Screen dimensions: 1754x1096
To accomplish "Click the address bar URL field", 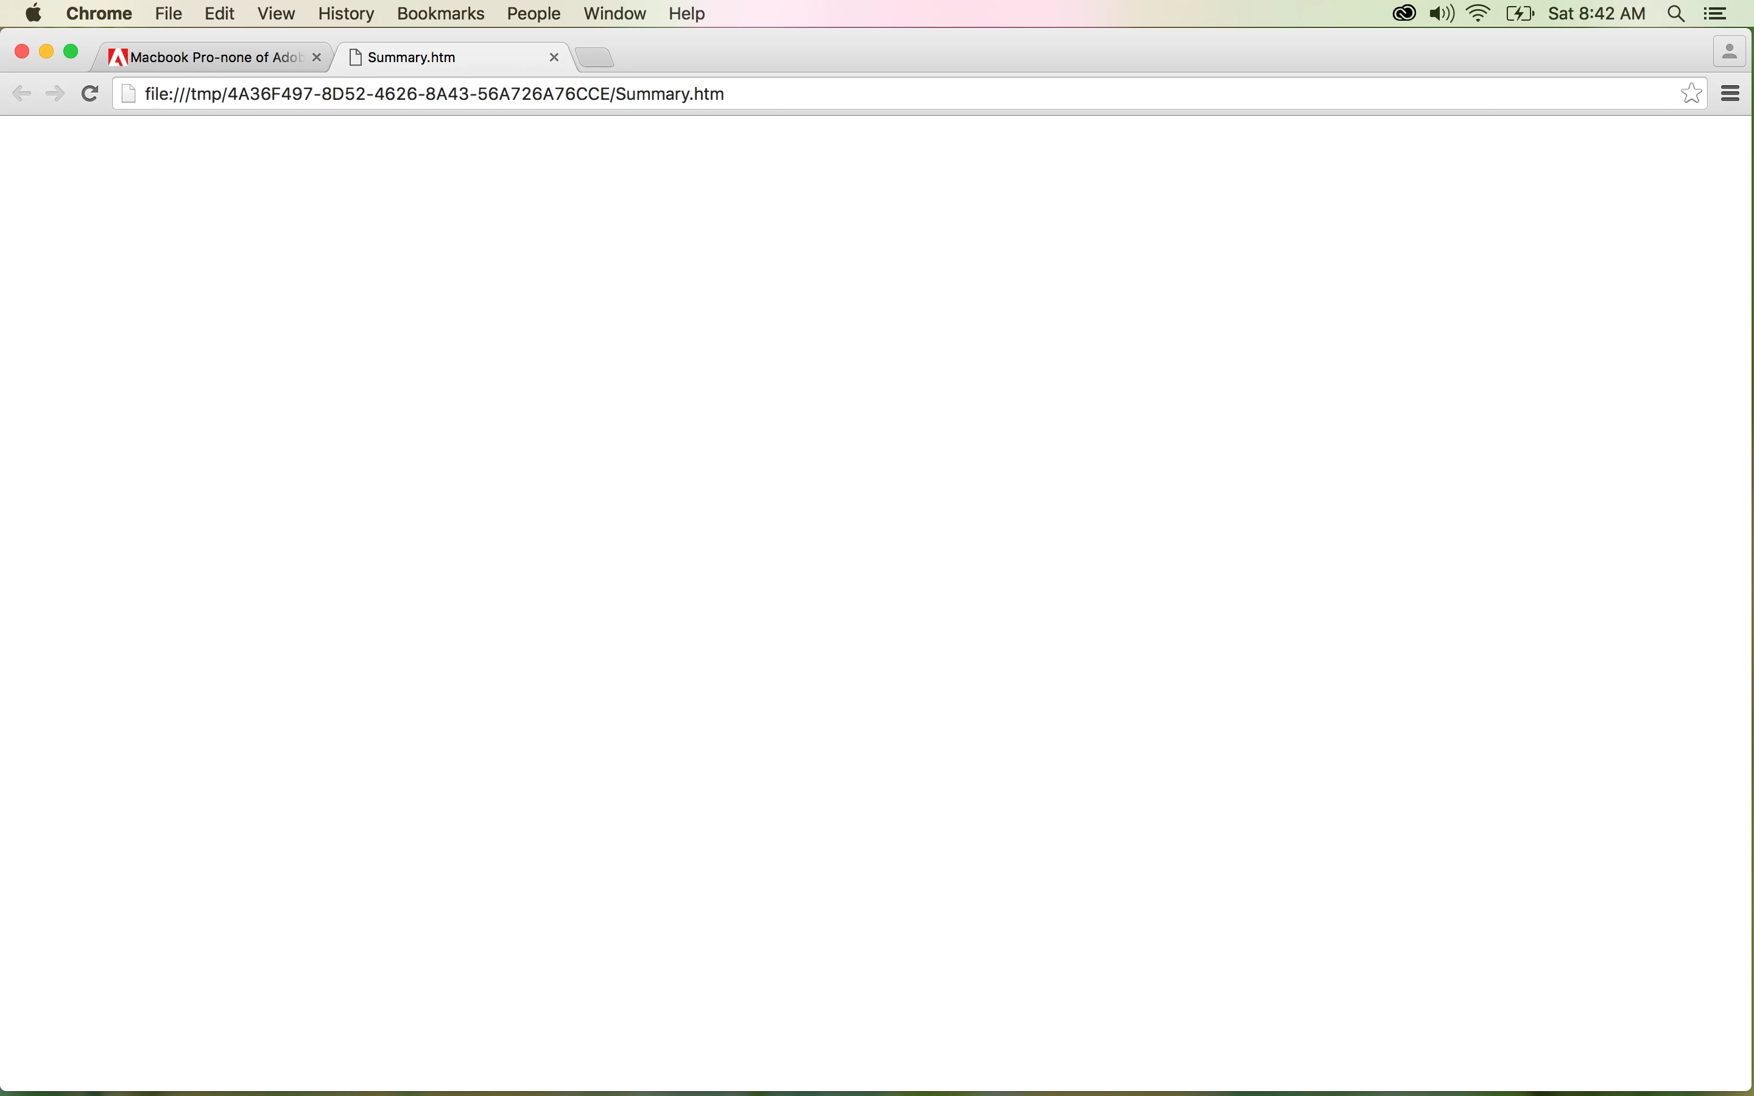I will [870, 94].
